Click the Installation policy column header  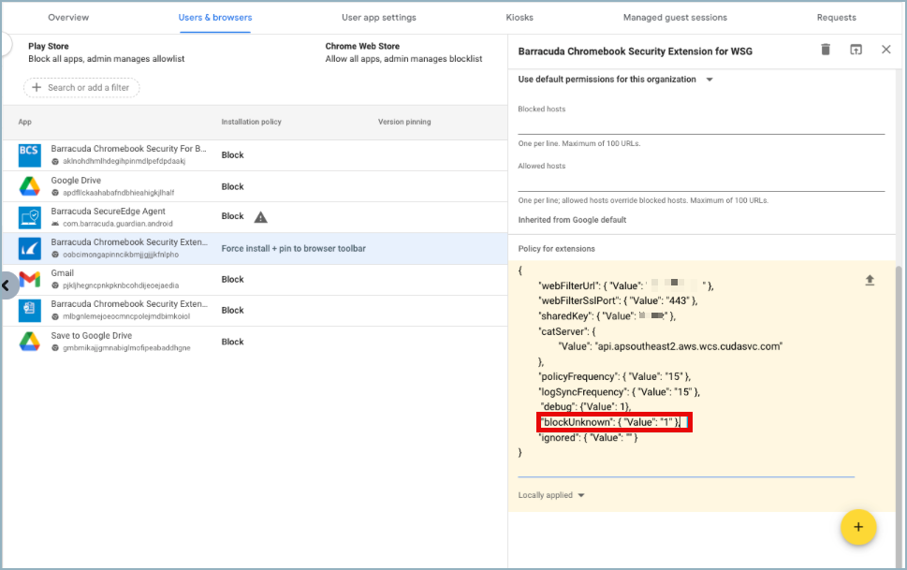[251, 122]
